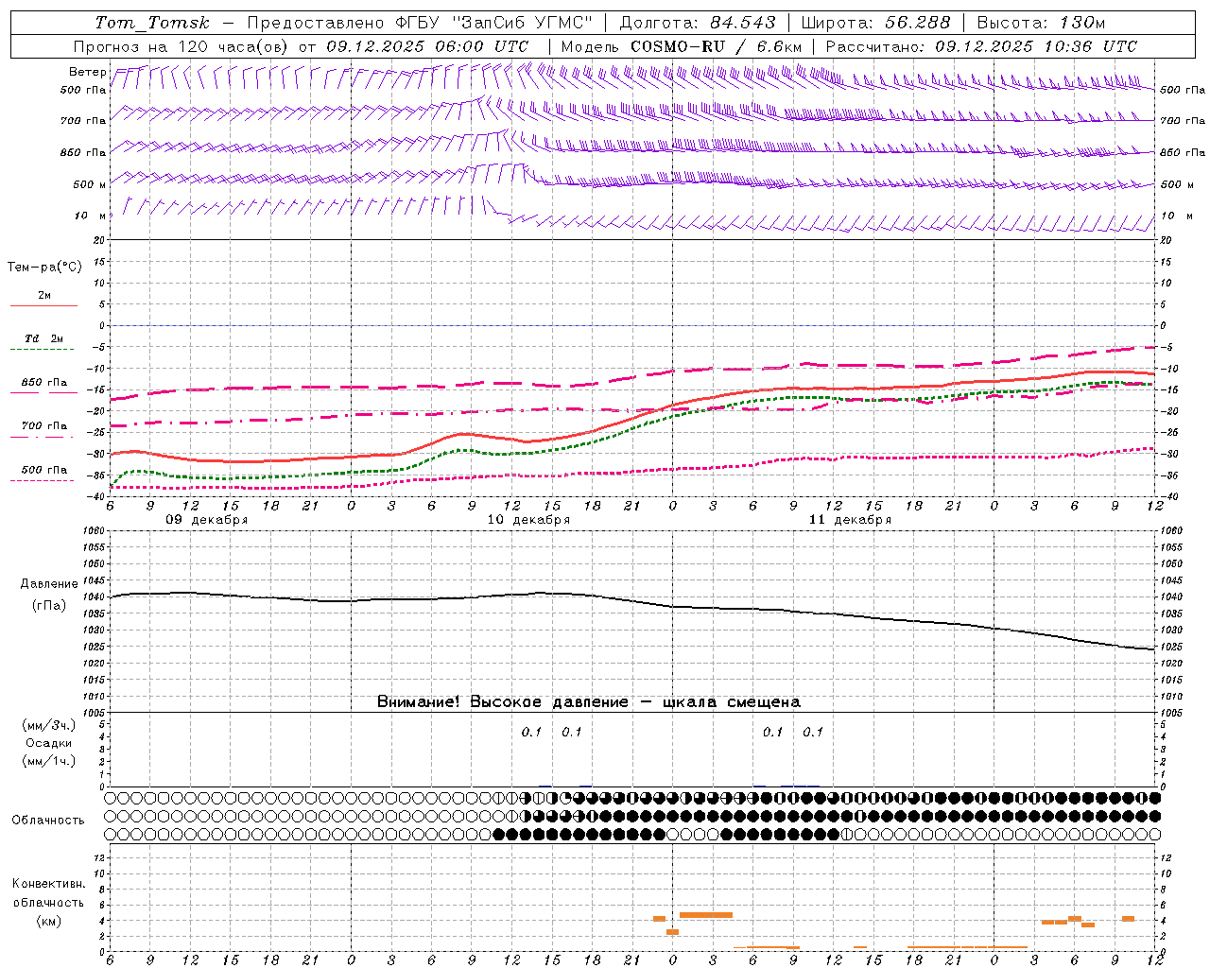1210x968 pixels.
Task: Click the 'Широта: 56.288' header field
Action: pos(876,23)
